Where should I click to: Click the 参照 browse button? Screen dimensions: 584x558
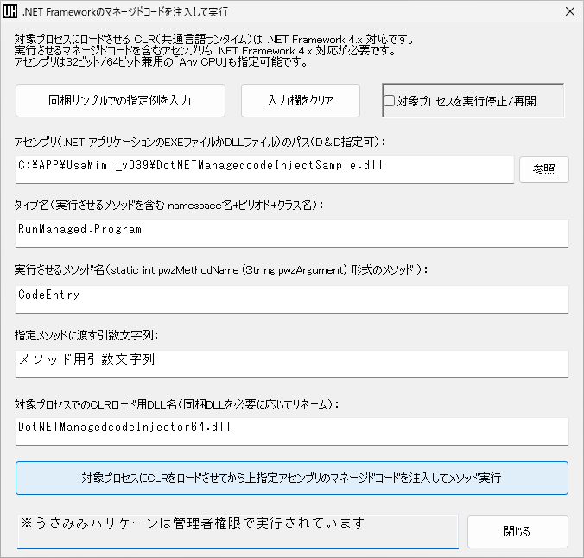coord(543,169)
